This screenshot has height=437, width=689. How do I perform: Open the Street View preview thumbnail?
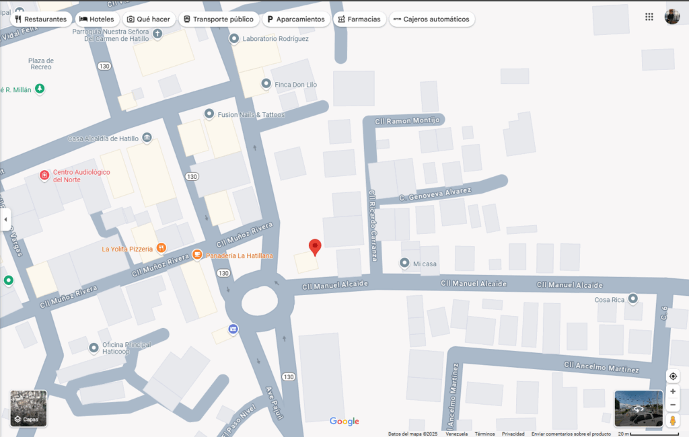[x=638, y=408]
